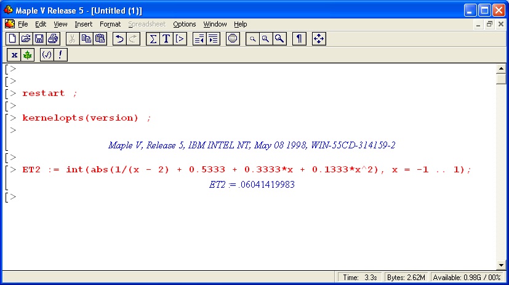The image size is (509, 285).
Task: Click the scroll up arrow
Action: click(x=501, y=68)
